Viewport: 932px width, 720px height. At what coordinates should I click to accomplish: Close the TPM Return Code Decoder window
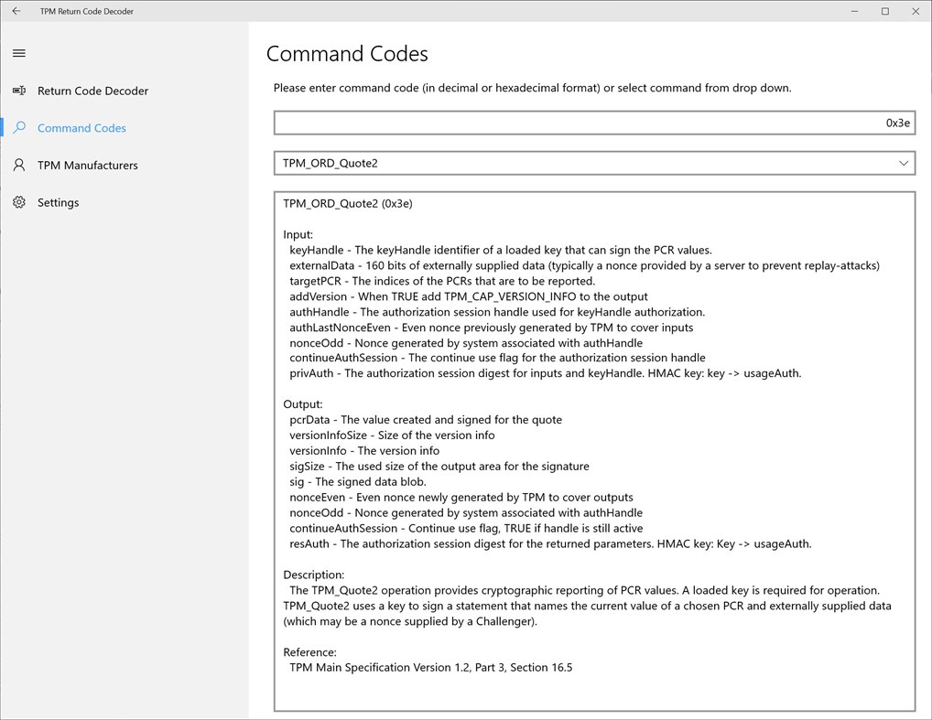pyautogui.click(x=916, y=11)
